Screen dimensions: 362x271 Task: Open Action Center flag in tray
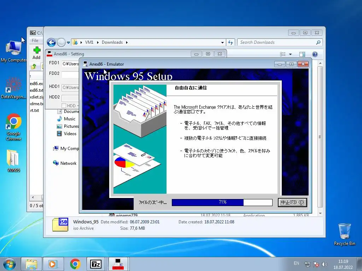point(316,264)
